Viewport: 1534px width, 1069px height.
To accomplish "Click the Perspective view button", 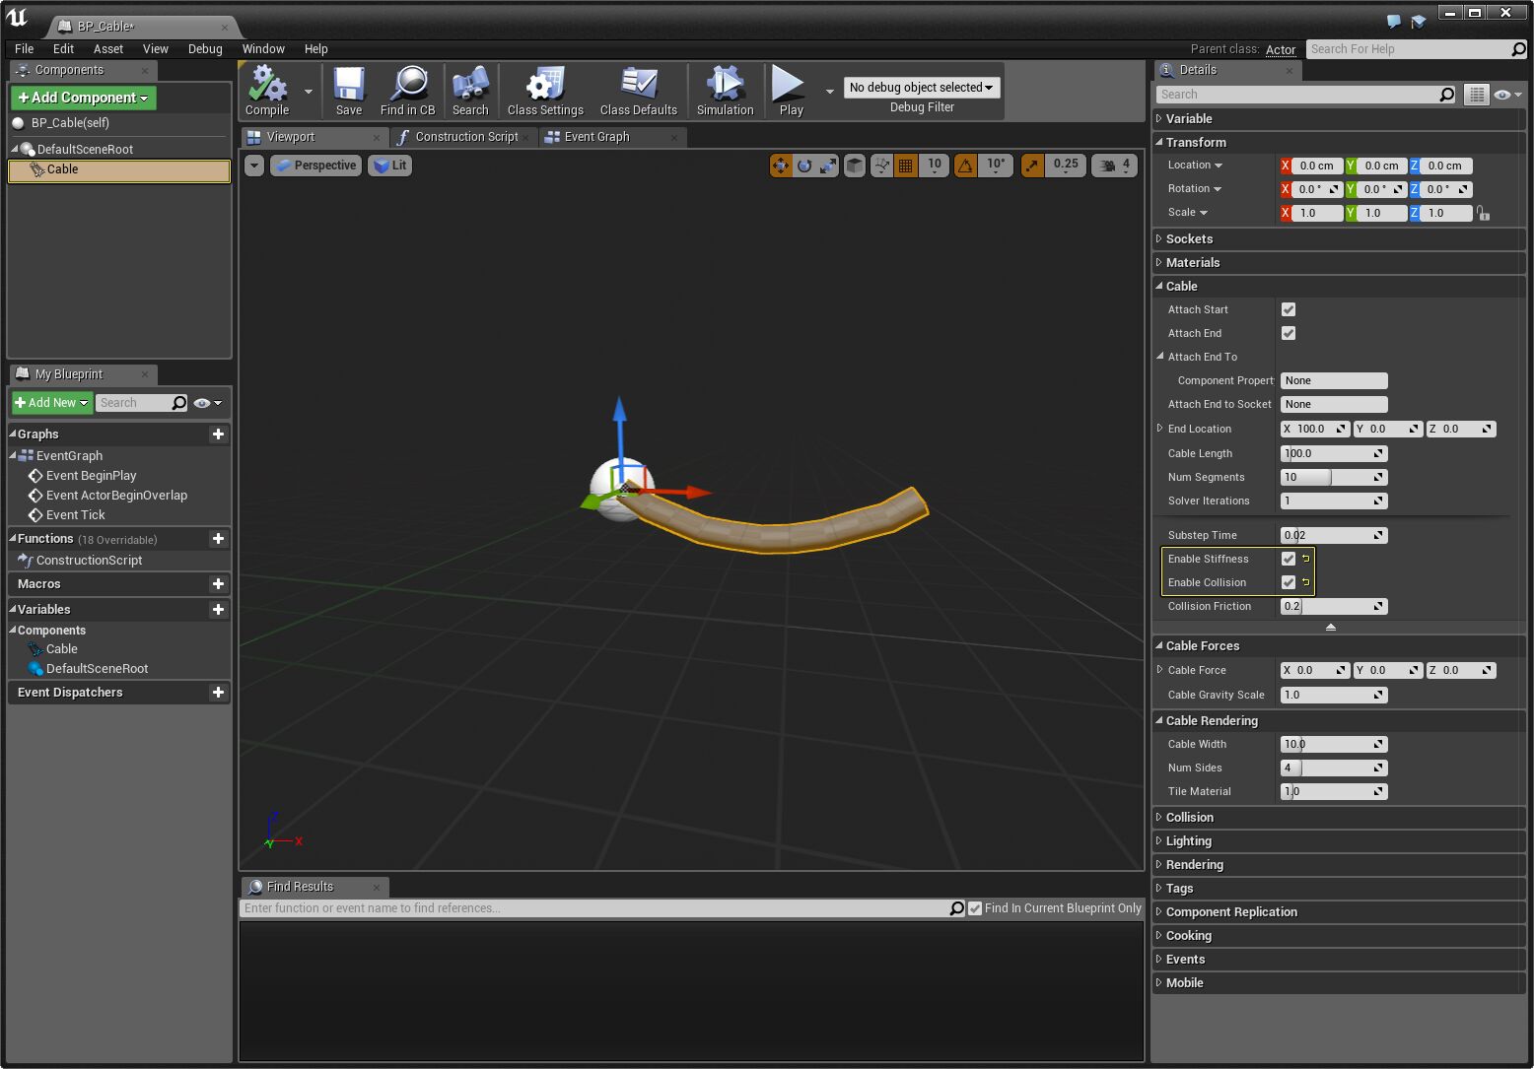I will pos(315,166).
